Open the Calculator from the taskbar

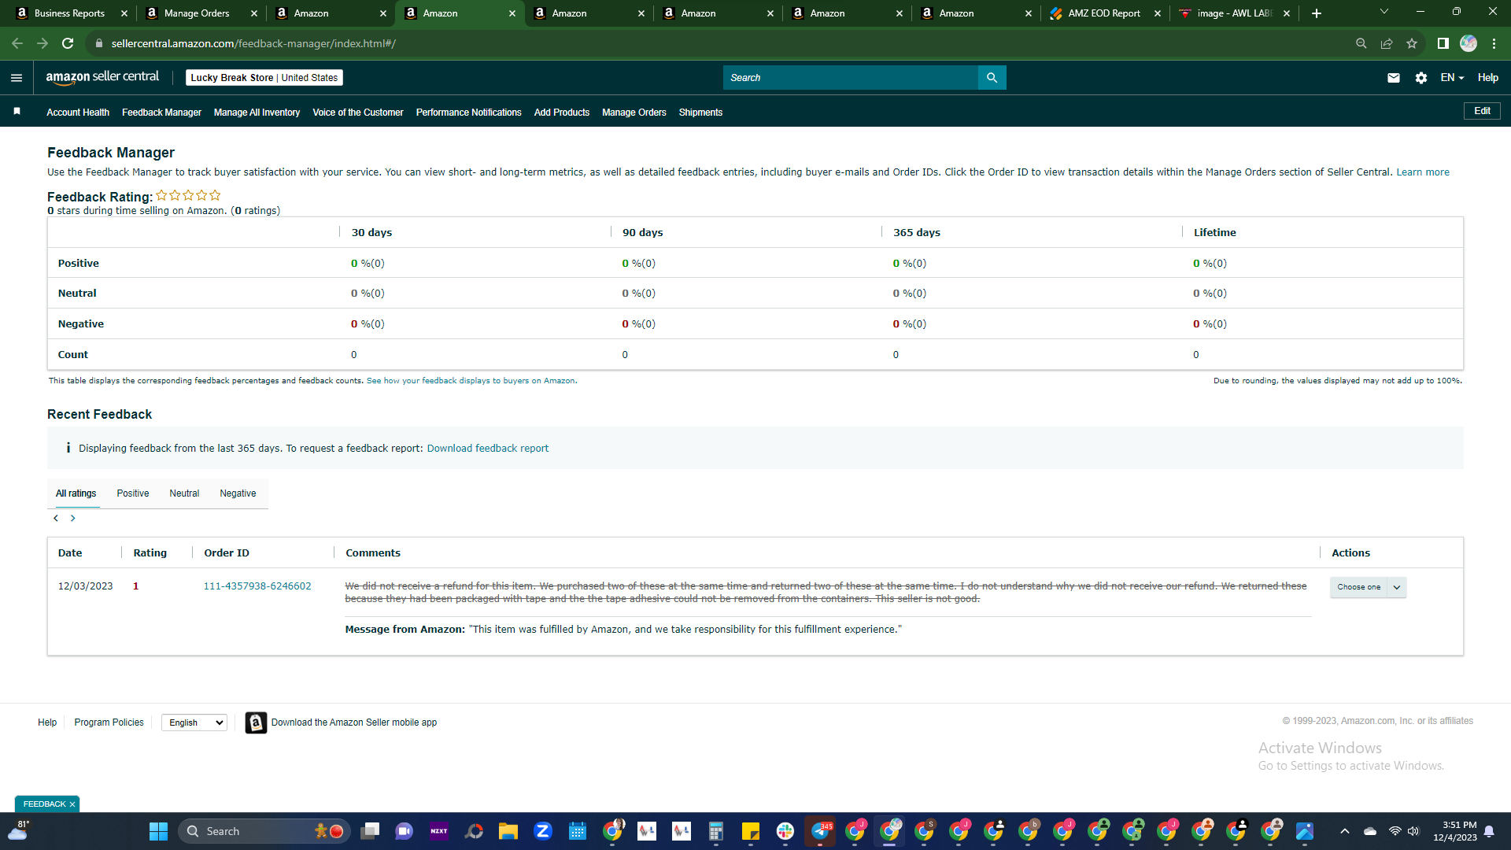tap(716, 831)
